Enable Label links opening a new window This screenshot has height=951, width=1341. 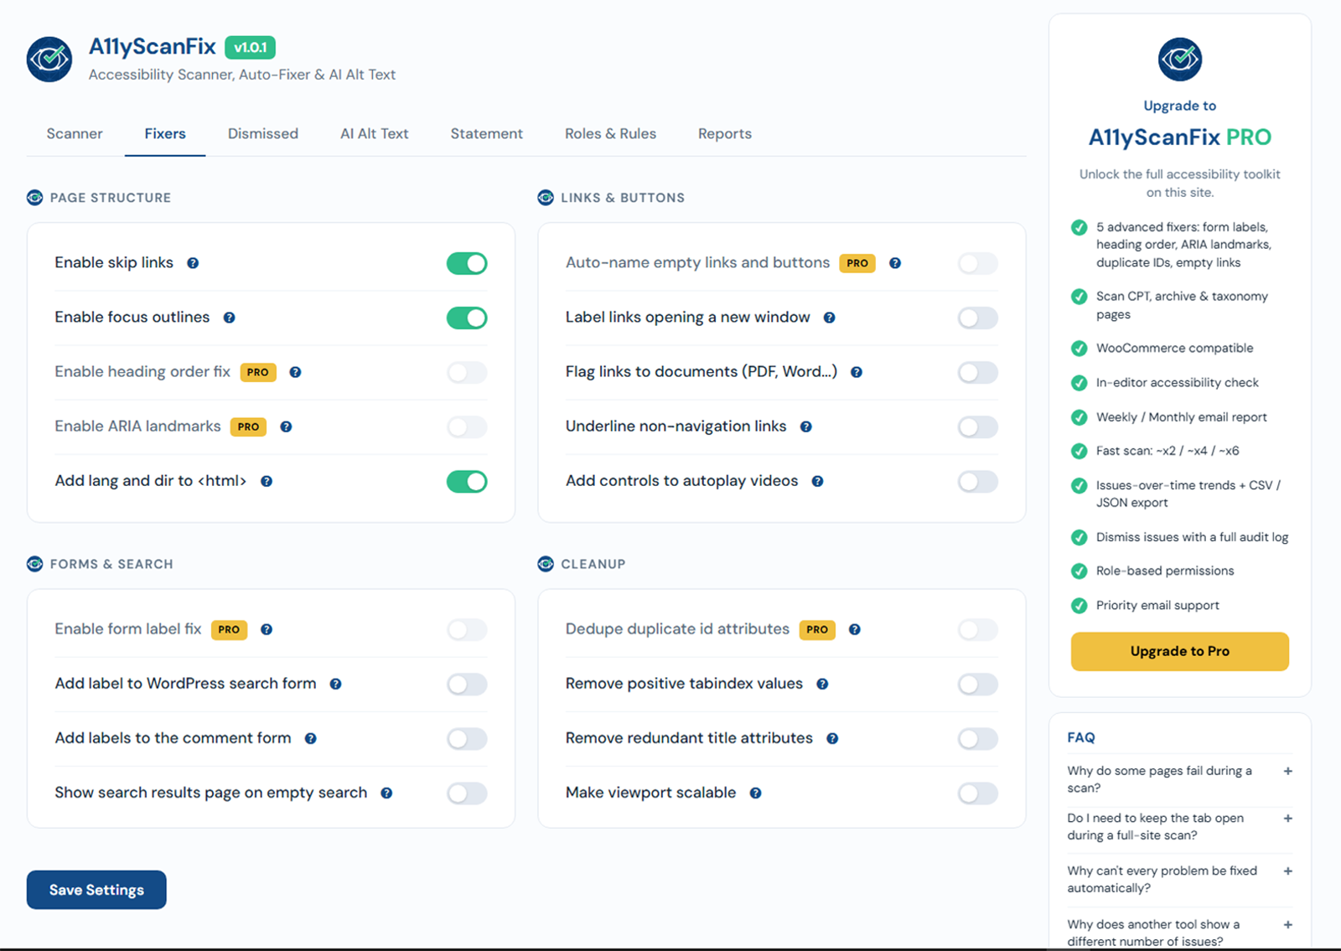coord(978,318)
